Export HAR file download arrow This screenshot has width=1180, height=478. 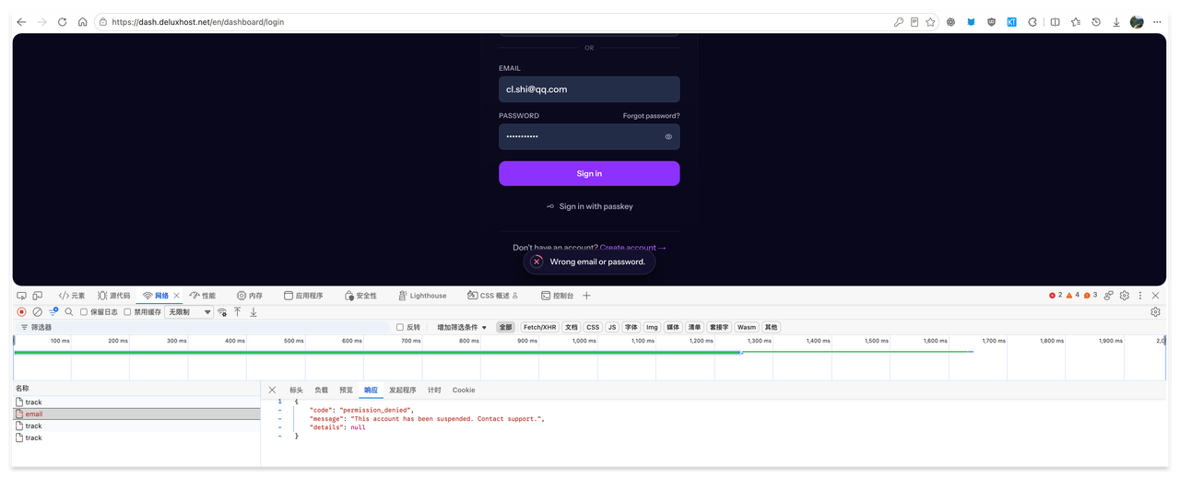[254, 312]
